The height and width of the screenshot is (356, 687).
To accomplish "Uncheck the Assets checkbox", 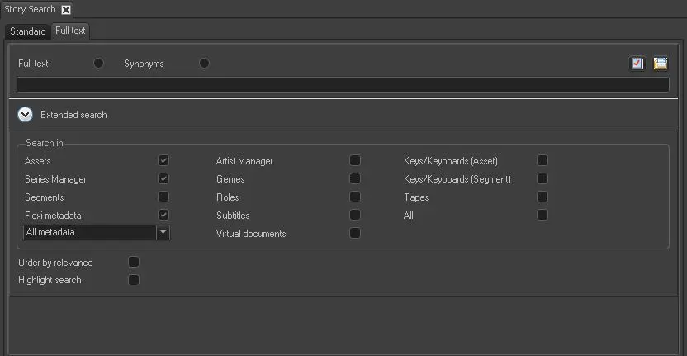I will point(163,160).
